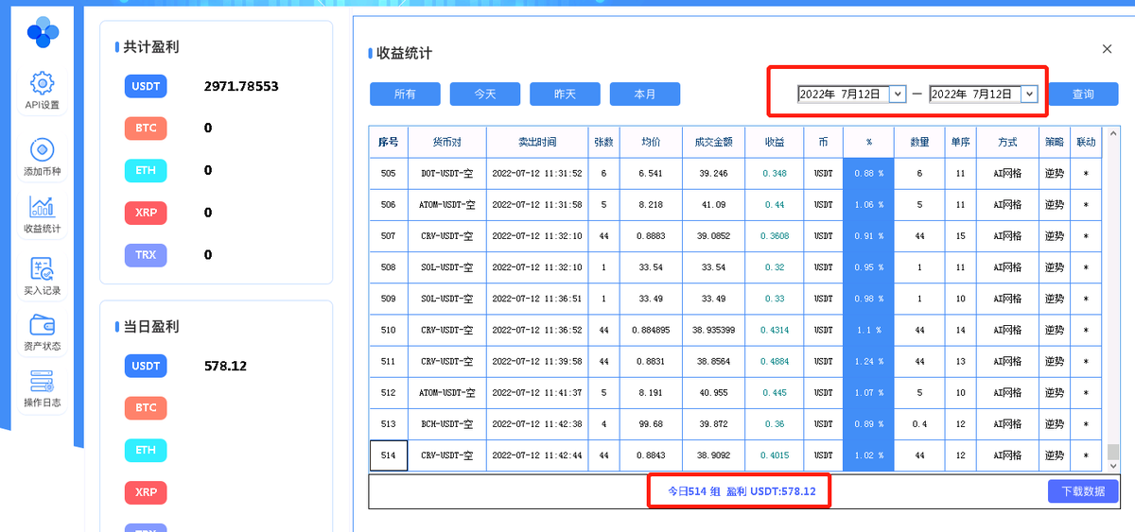This screenshot has height=532, width=1135.
Task: Click the 查询 button
Action: pos(1083,94)
